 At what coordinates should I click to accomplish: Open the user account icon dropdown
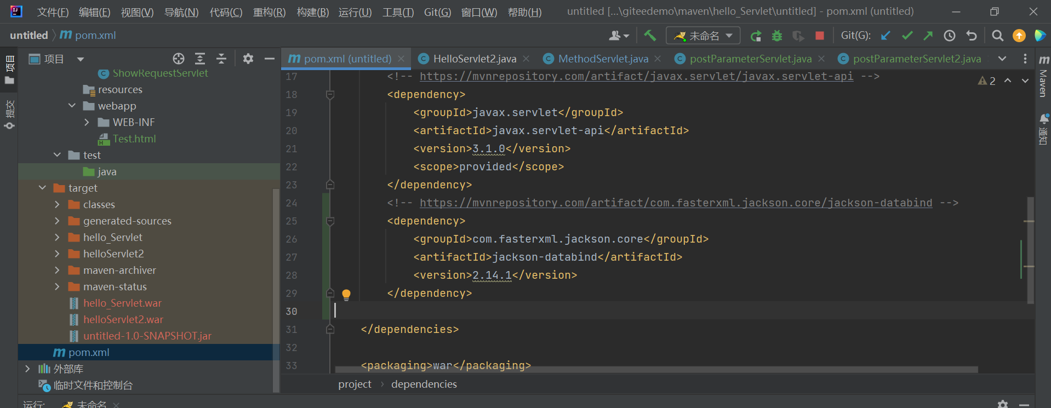coord(619,36)
